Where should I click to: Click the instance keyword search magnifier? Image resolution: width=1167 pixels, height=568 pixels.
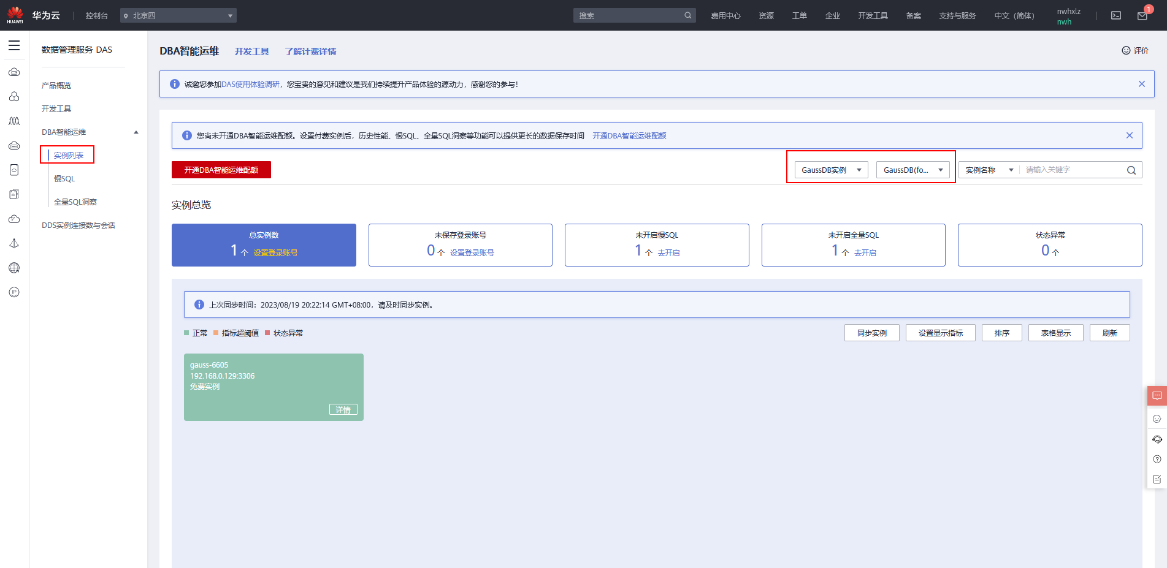coord(1131,170)
